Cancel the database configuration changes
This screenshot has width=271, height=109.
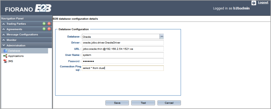coord(169,103)
